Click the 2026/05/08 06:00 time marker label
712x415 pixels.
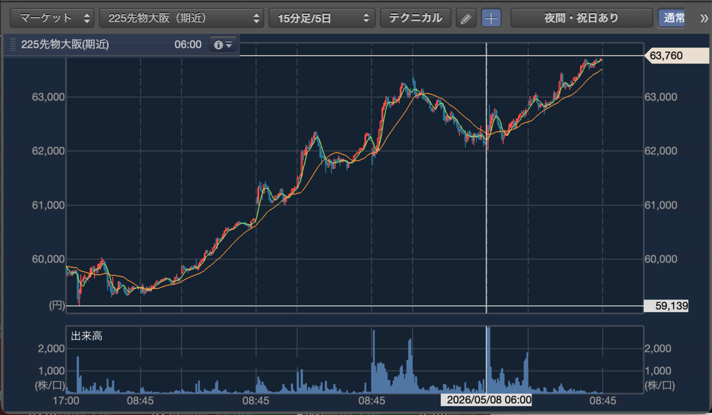486,400
